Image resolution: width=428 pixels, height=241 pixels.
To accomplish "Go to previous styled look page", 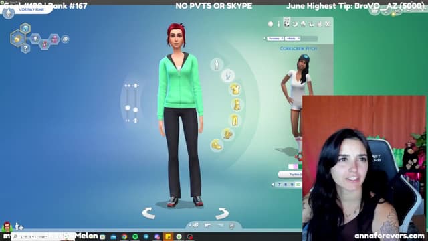I will click(x=272, y=185).
